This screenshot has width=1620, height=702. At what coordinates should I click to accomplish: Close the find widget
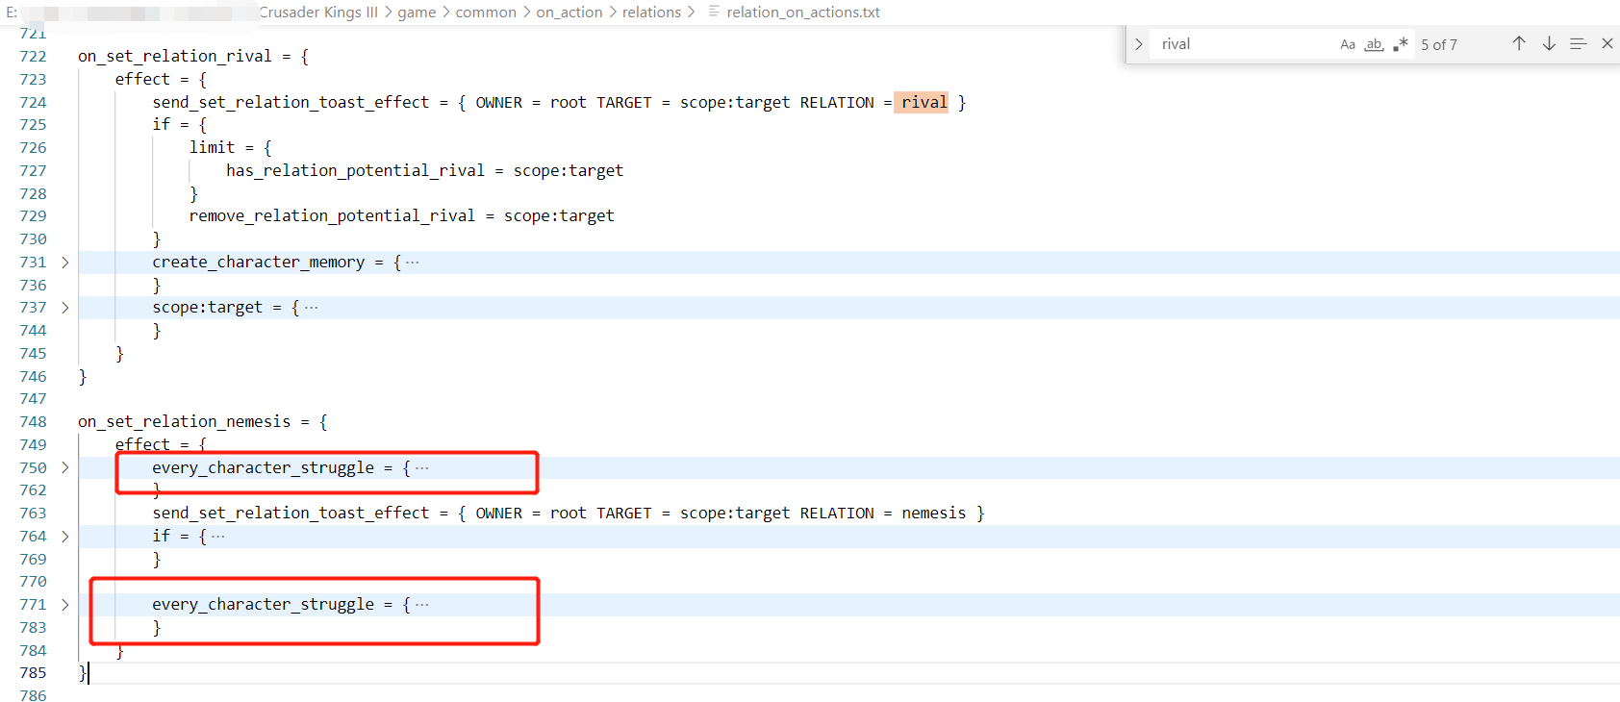click(1607, 43)
